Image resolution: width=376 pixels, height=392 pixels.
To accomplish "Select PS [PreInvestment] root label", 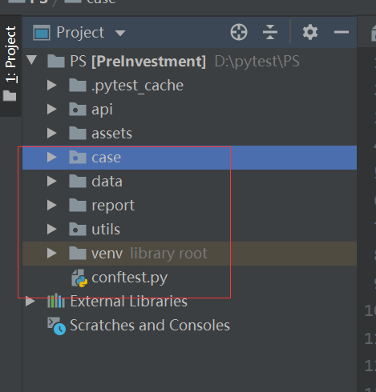I will [138, 62].
